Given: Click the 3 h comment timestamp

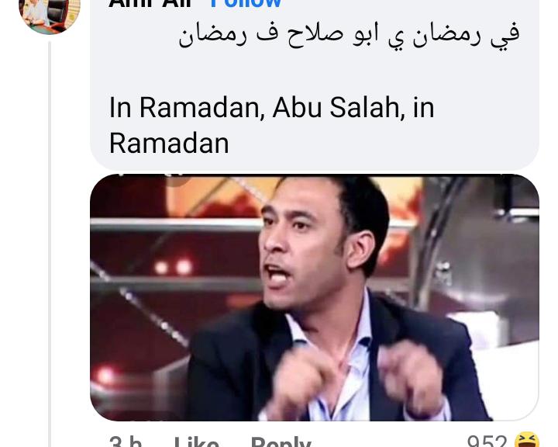Looking at the screenshot, I should (x=126, y=442).
